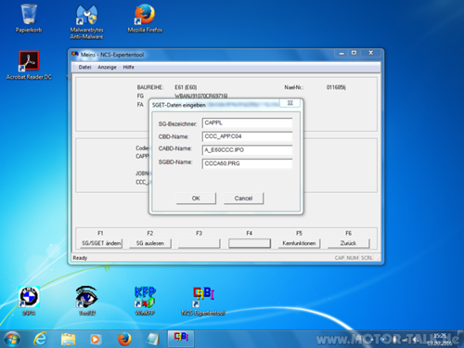Focus the SG-Bezeichner input field
The width and height of the screenshot is (464, 348).
pos(247,123)
